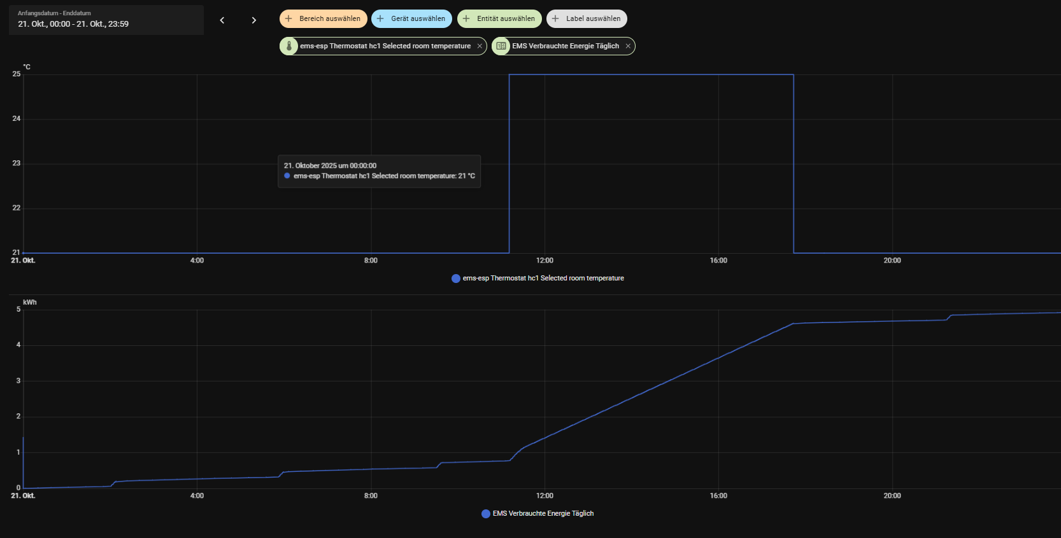Click the 12:00 label on temperature chart
Image resolution: width=1061 pixels, height=538 pixels.
[545, 261]
